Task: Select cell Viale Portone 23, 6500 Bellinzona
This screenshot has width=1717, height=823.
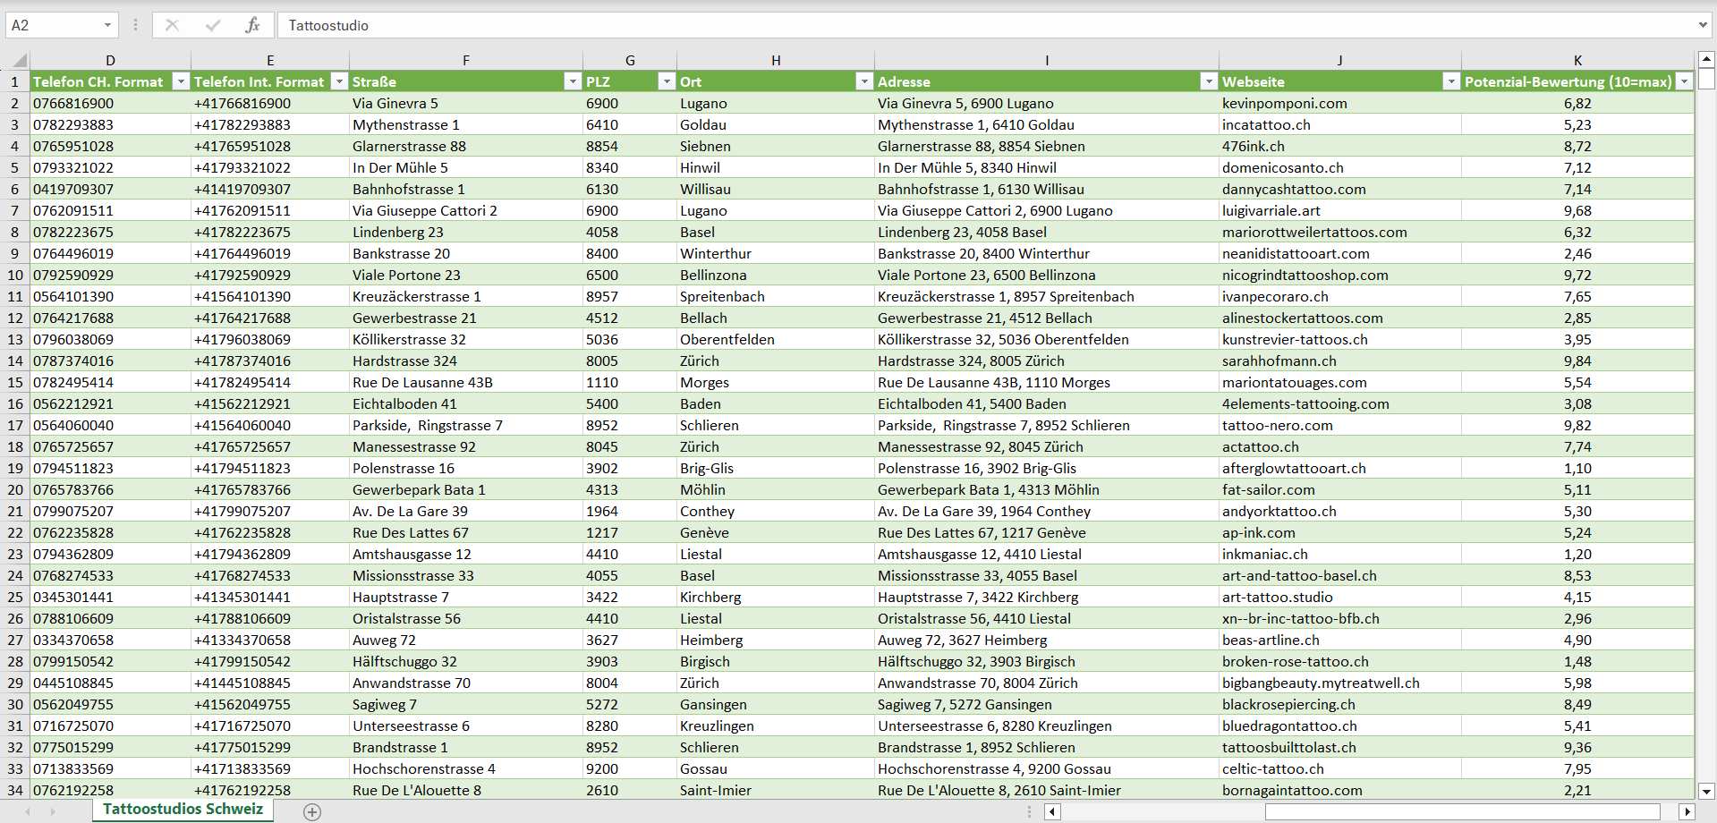Action: [1047, 275]
